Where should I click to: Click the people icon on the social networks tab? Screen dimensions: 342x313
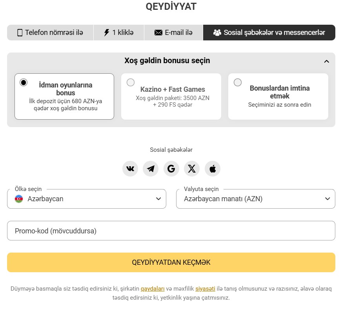[x=217, y=33]
